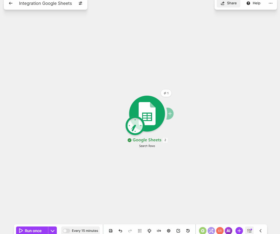The width and height of the screenshot is (280, 234).
Task: Open the checklist panel icon
Action: pyautogui.click(x=249, y=231)
